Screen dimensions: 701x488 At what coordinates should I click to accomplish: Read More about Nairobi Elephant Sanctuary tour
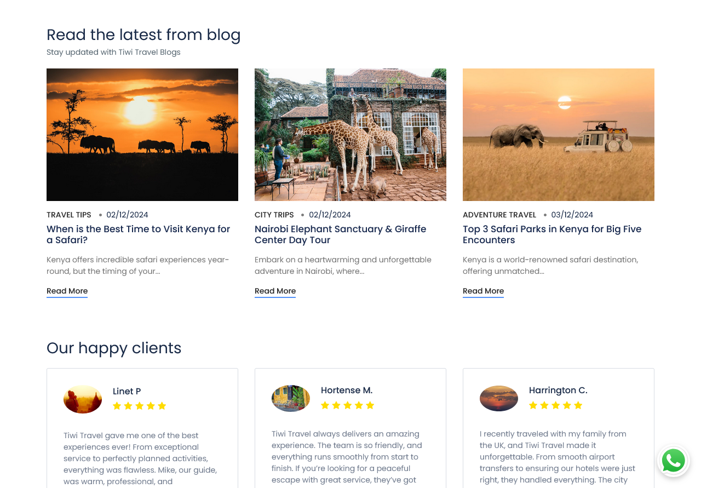coord(275,291)
